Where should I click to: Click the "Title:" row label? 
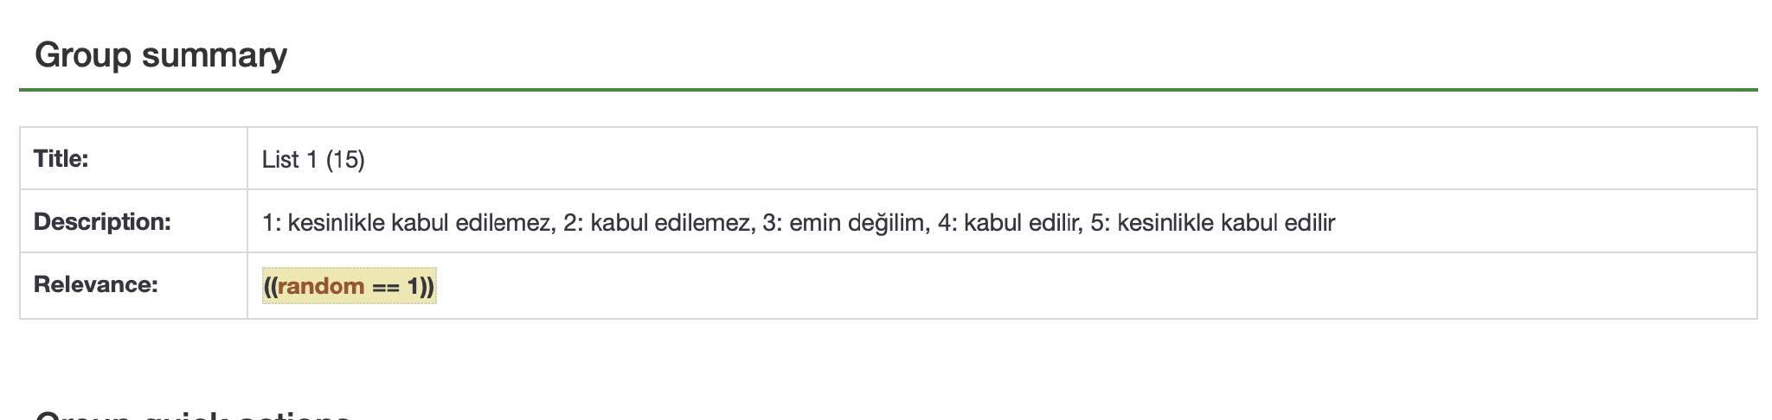click(61, 159)
